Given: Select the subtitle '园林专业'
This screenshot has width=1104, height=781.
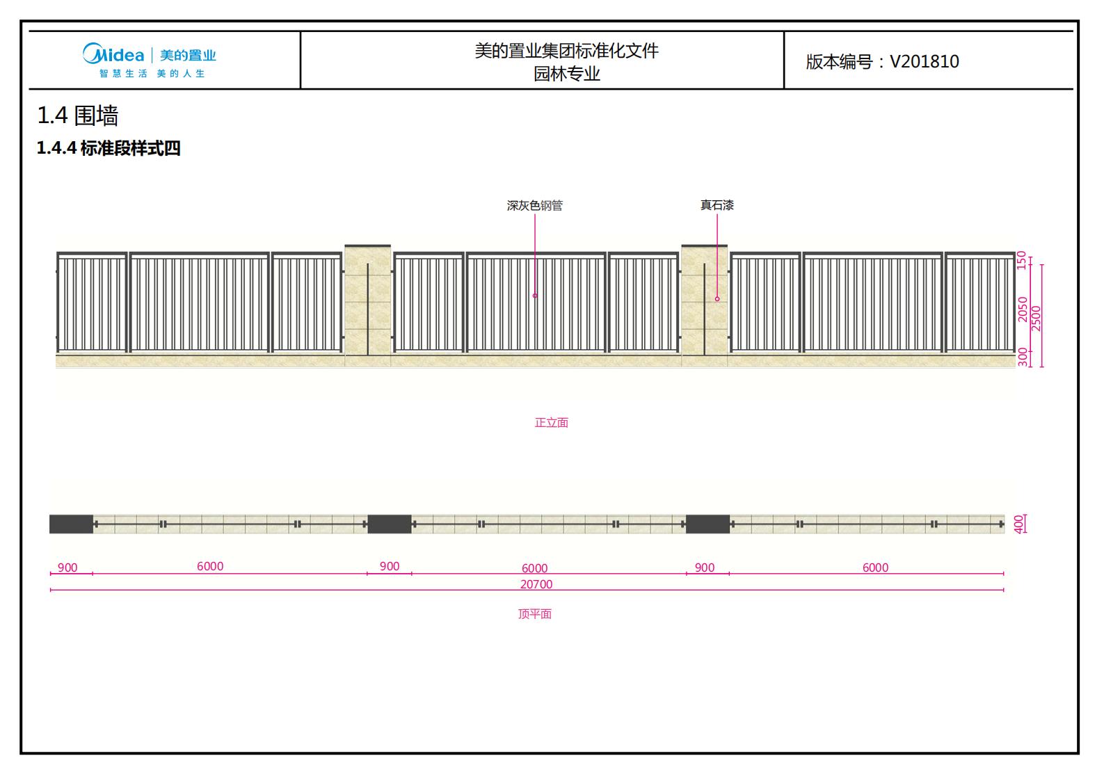Looking at the screenshot, I should (566, 74).
